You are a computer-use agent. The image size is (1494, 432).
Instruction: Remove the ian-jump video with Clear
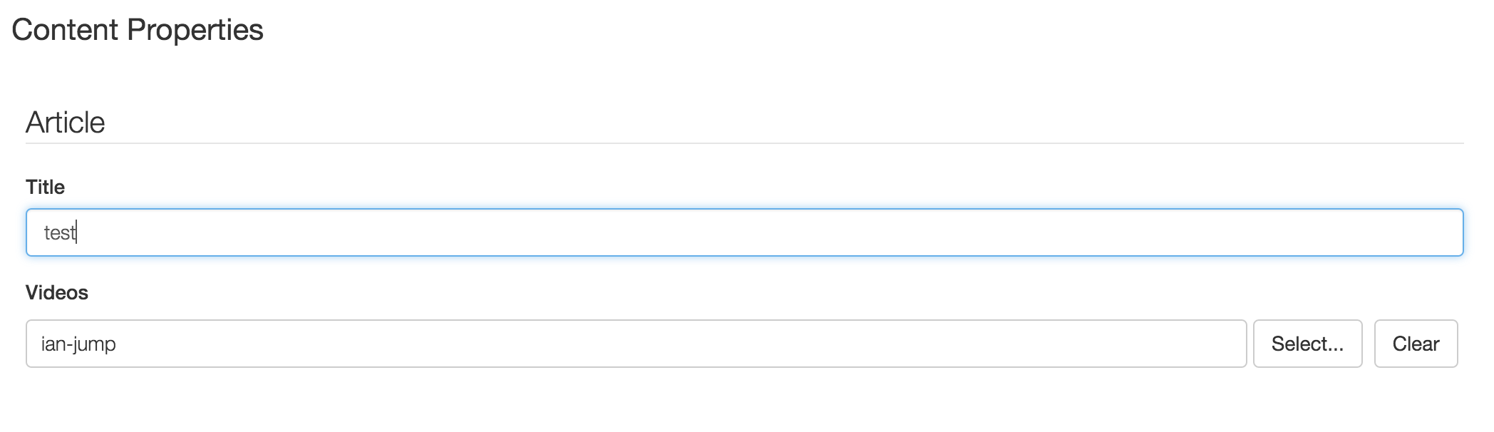pos(1416,344)
